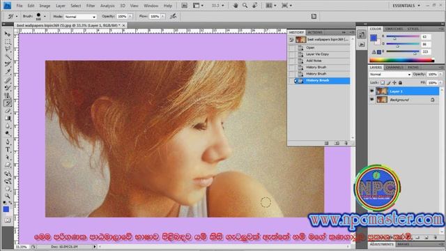Open Brush preset picker arrow
The image size is (446, 251).
click(x=45, y=17)
